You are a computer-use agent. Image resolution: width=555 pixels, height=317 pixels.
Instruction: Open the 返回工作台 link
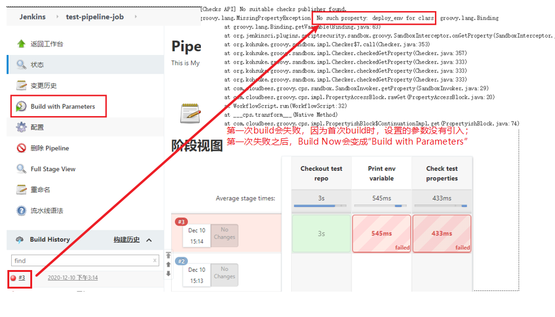pos(47,44)
